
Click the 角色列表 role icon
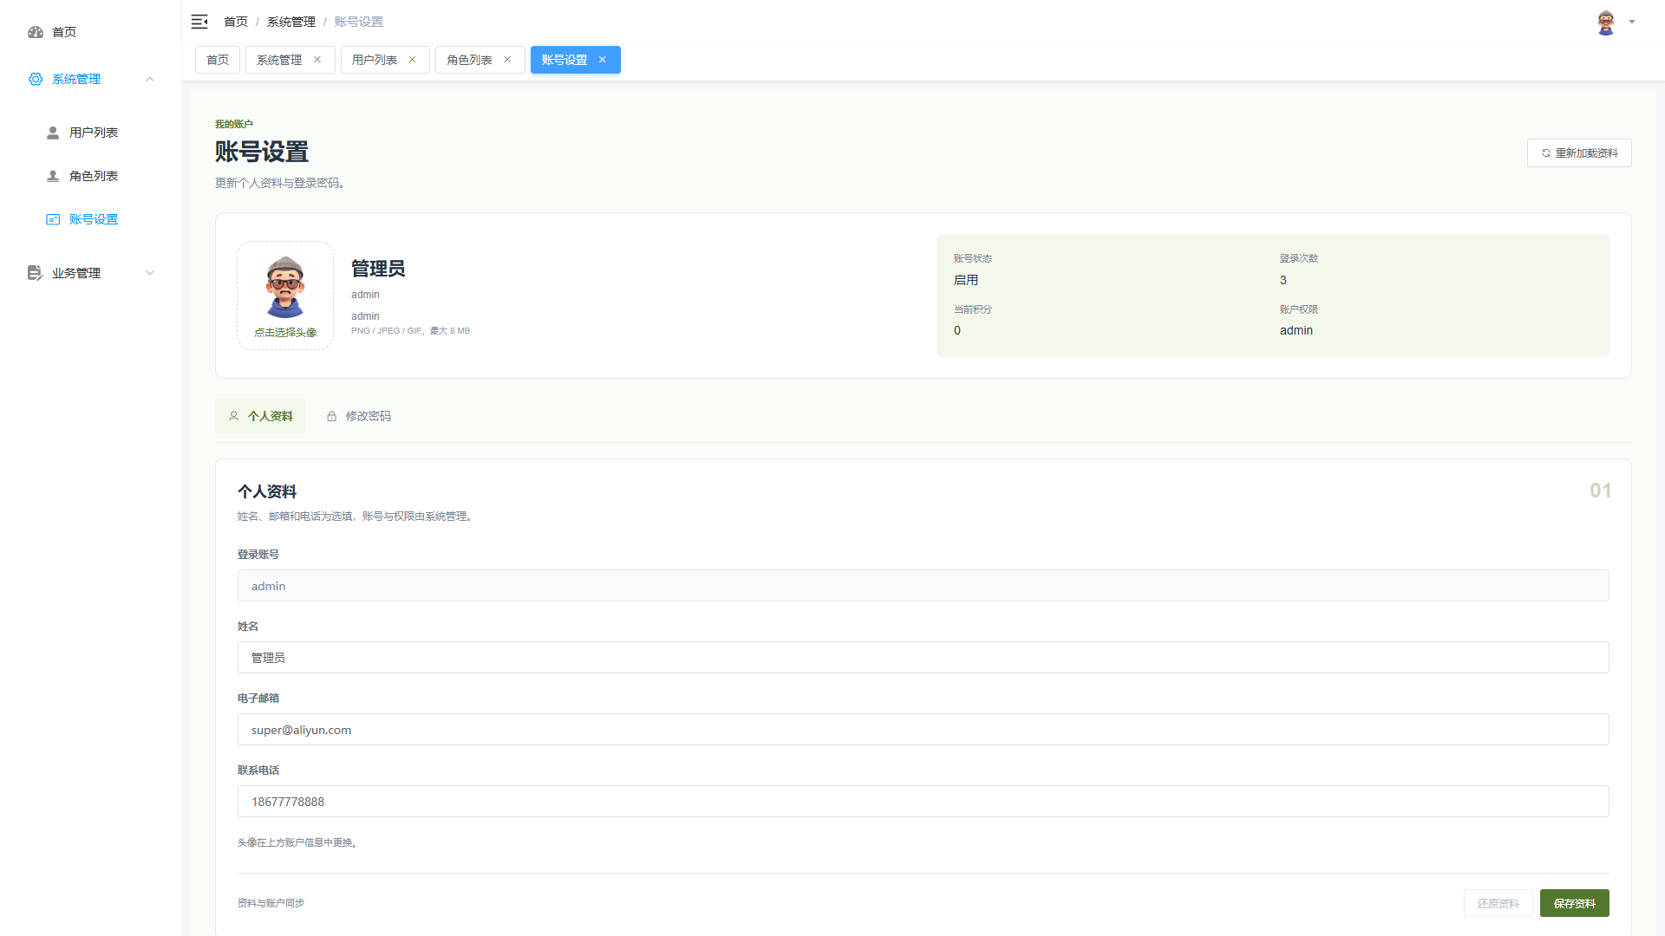click(x=53, y=176)
